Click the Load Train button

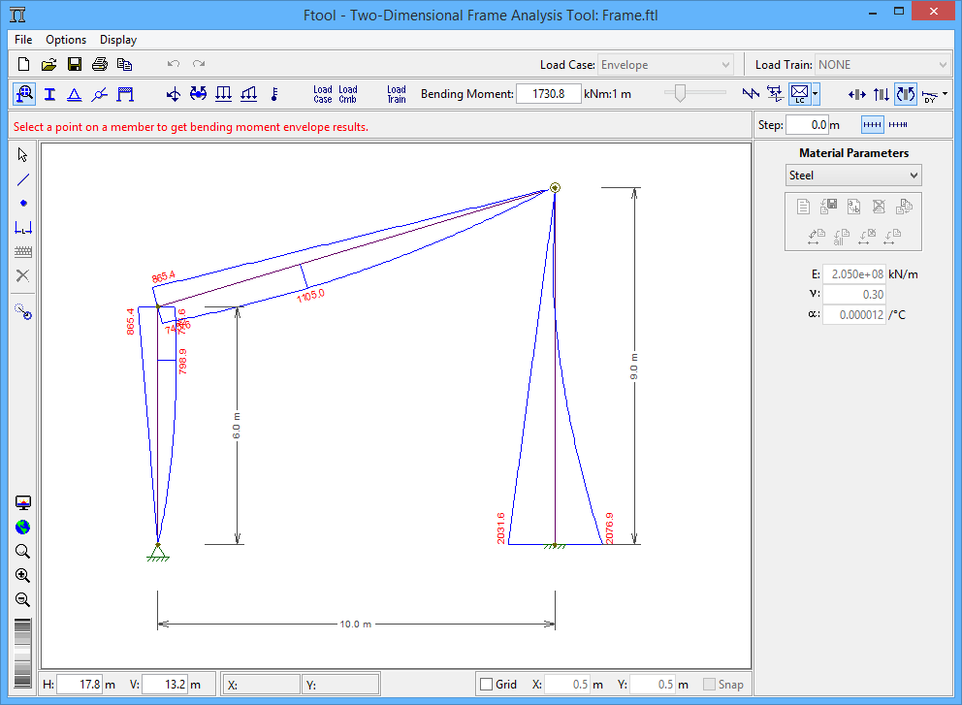(x=397, y=94)
